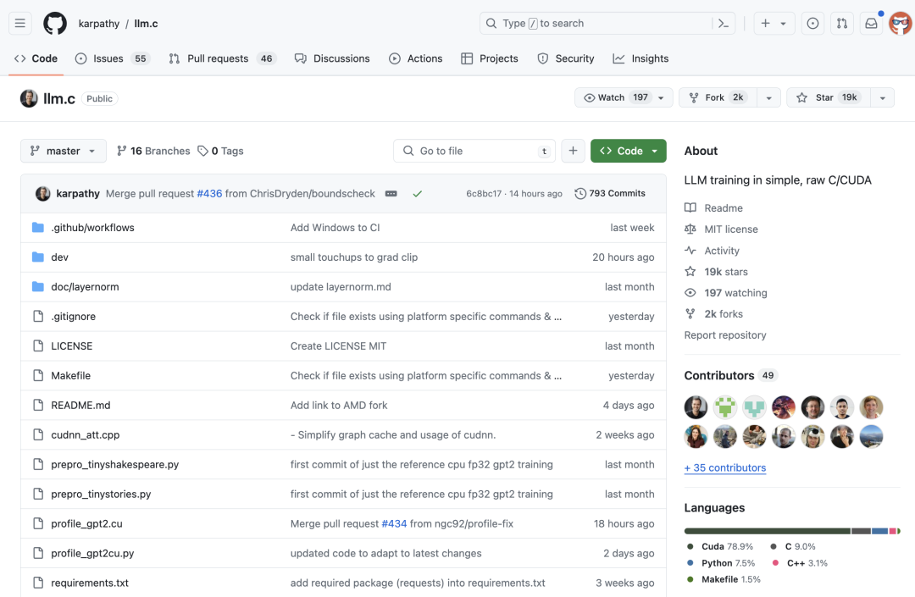Open the Readme link in About
Image resolution: width=915 pixels, height=597 pixels.
coord(714,208)
